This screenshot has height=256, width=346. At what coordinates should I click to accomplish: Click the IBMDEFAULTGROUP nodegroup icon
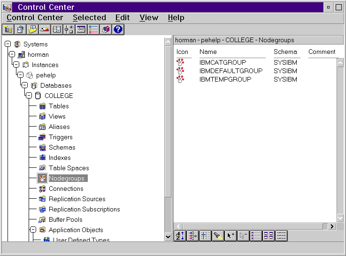(180, 71)
